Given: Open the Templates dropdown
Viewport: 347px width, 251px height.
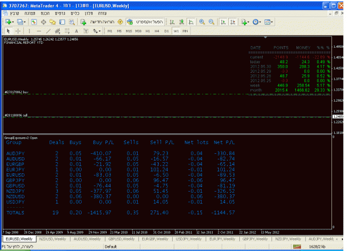Looking at the screenshot, I should 269,22.
